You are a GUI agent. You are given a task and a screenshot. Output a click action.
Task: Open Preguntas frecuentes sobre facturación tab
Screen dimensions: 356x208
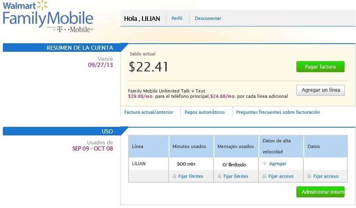pos(278,112)
